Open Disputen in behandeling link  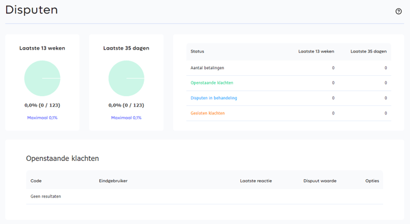[x=214, y=98]
